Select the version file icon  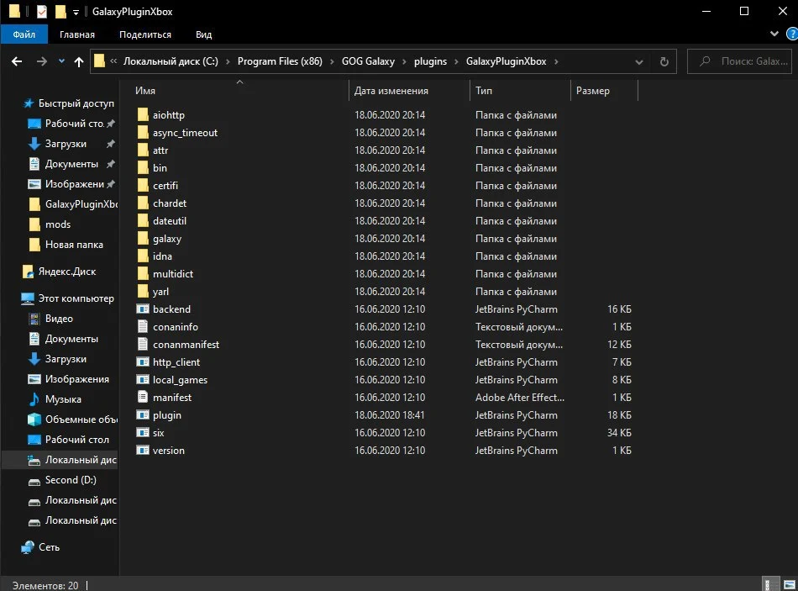tap(143, 450)
